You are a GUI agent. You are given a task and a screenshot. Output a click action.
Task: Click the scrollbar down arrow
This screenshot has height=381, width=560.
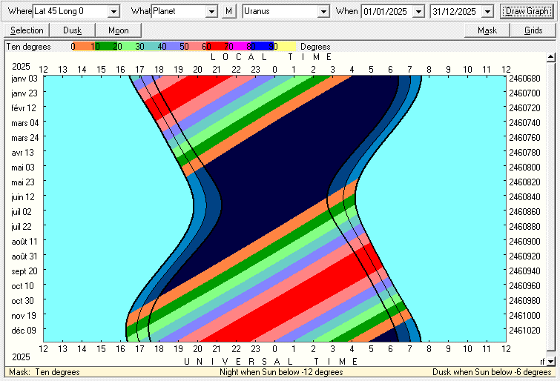coord(550,362)
